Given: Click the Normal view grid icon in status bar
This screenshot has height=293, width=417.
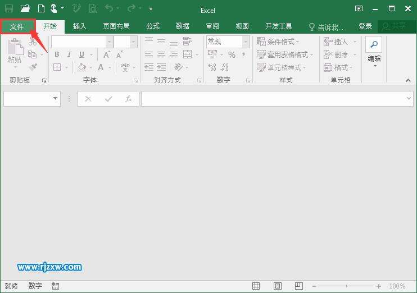Looking at the screenshot, I should pos(256,286).
